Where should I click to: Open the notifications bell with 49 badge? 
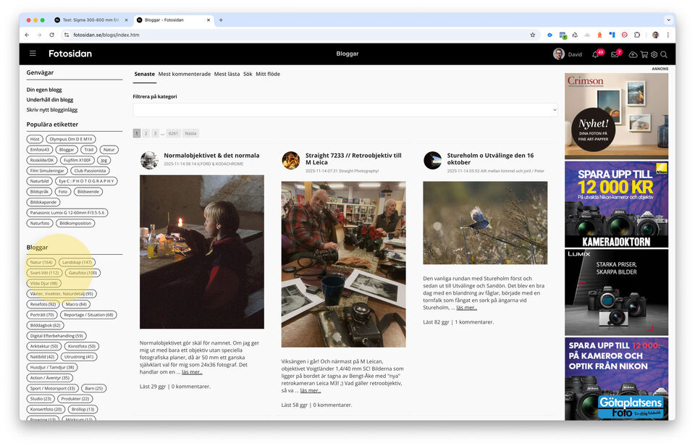[x=595, y=54]
